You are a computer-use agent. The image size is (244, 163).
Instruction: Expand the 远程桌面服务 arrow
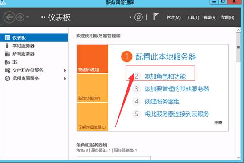[x=65, y=79]
